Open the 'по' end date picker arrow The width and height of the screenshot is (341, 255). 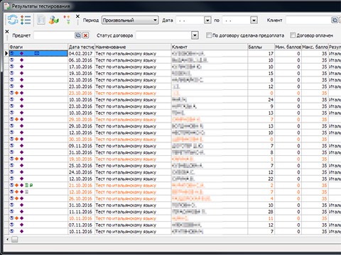click(x=254, y=20)
